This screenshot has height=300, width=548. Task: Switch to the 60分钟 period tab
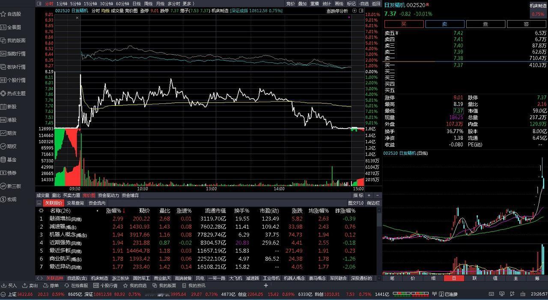pos(122,3)
